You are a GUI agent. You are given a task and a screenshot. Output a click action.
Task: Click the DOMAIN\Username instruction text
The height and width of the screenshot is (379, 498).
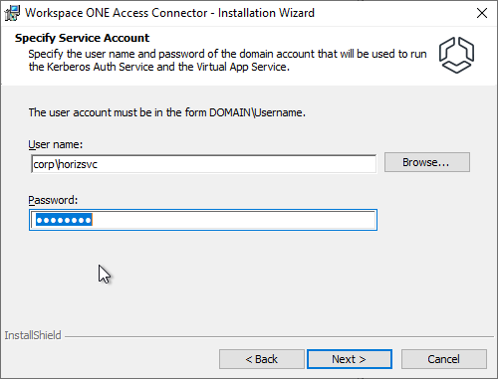(166, 112)
